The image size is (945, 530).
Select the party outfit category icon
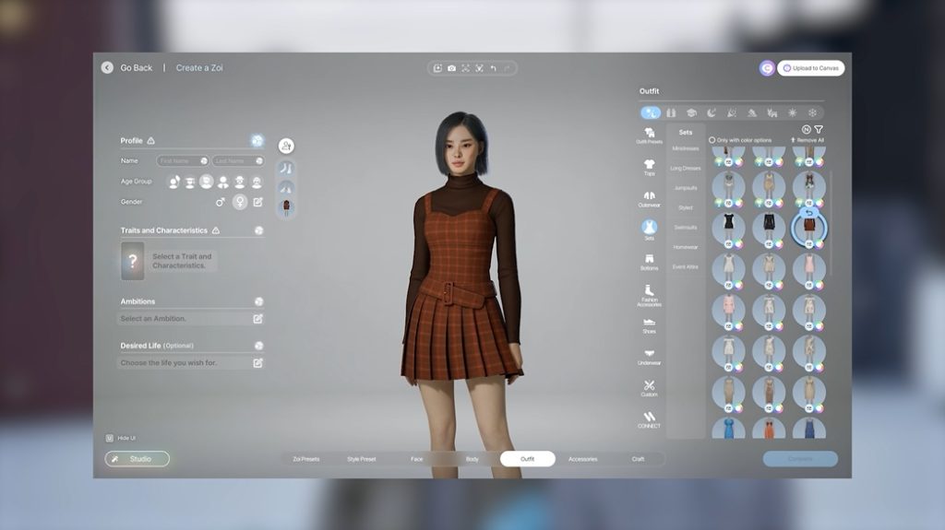click(732, 112)
